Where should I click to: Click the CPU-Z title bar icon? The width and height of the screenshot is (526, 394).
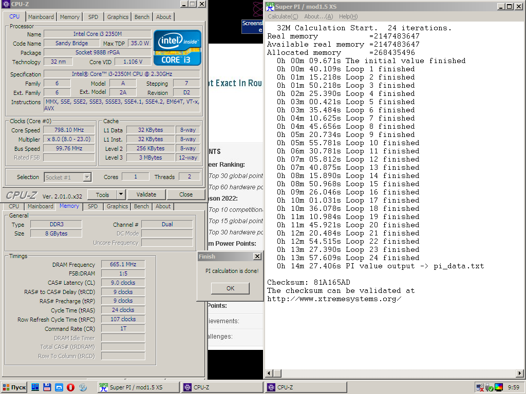6,4
